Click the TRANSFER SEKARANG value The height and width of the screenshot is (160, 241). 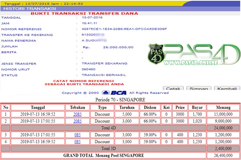(104, 63)
